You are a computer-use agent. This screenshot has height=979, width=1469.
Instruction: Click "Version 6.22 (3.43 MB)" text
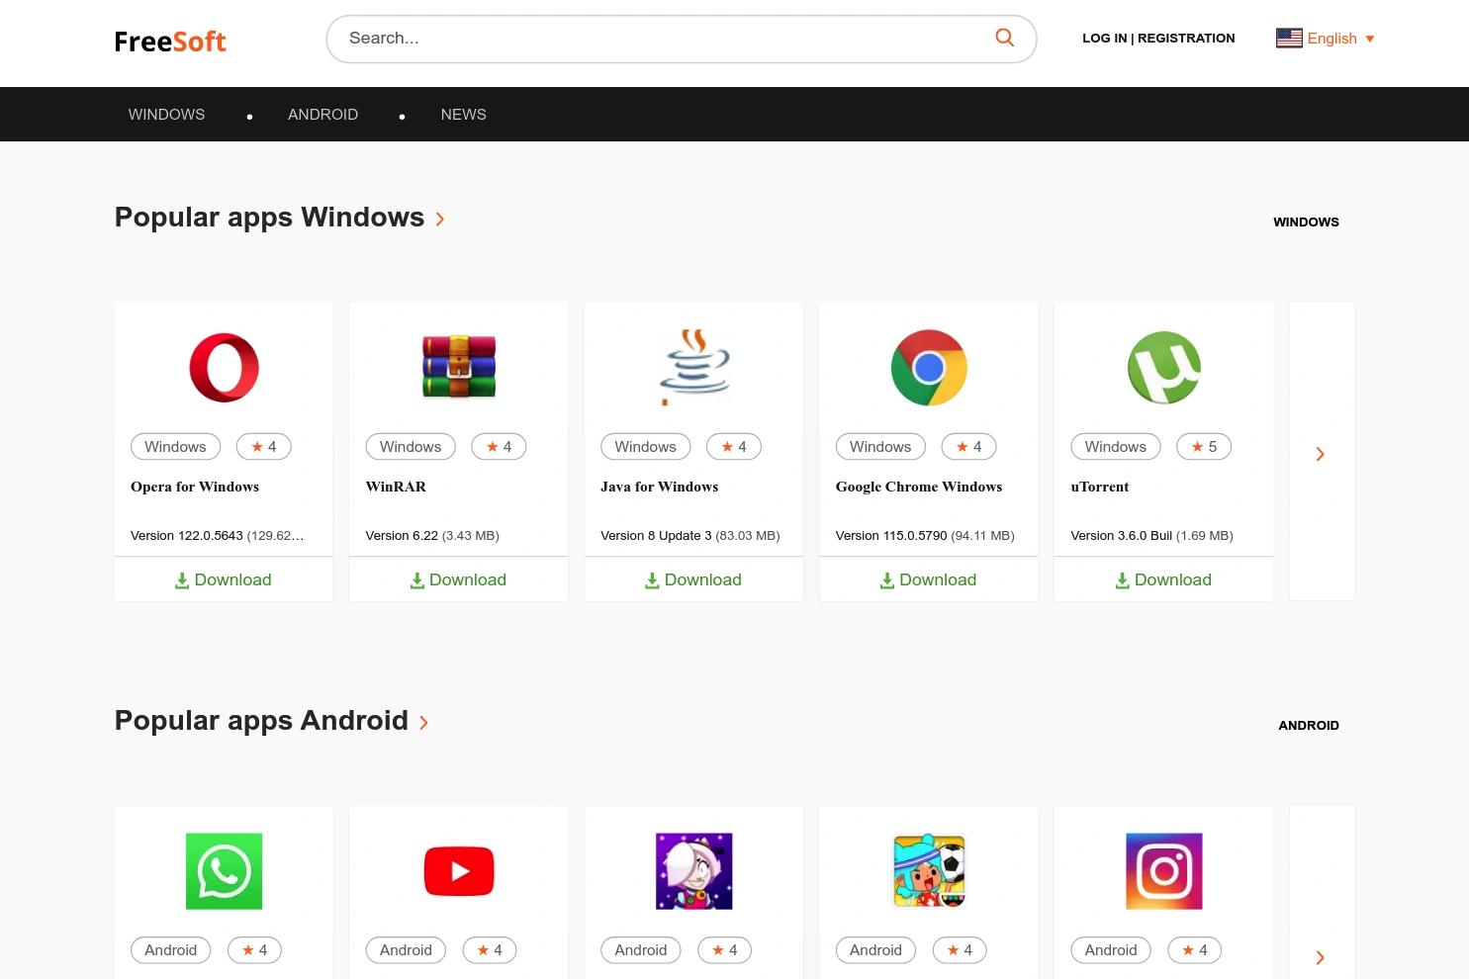pyautogui.click(x=432, y=536)
